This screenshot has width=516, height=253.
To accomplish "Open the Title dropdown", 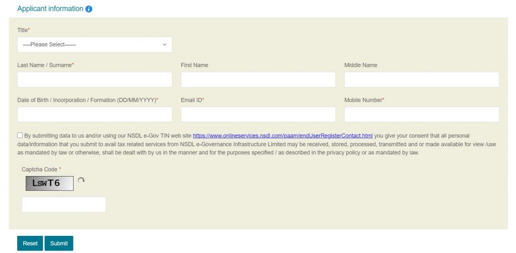I will pyautogui.click(x=95, y=45).
